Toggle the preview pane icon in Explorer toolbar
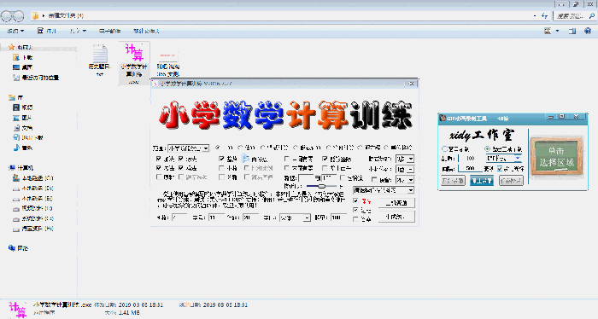This screenshot has width=598, height=319. [x=572, y=31]
